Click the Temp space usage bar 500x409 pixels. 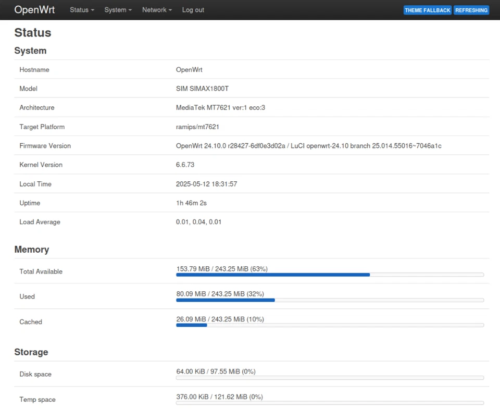click(330, 402)
